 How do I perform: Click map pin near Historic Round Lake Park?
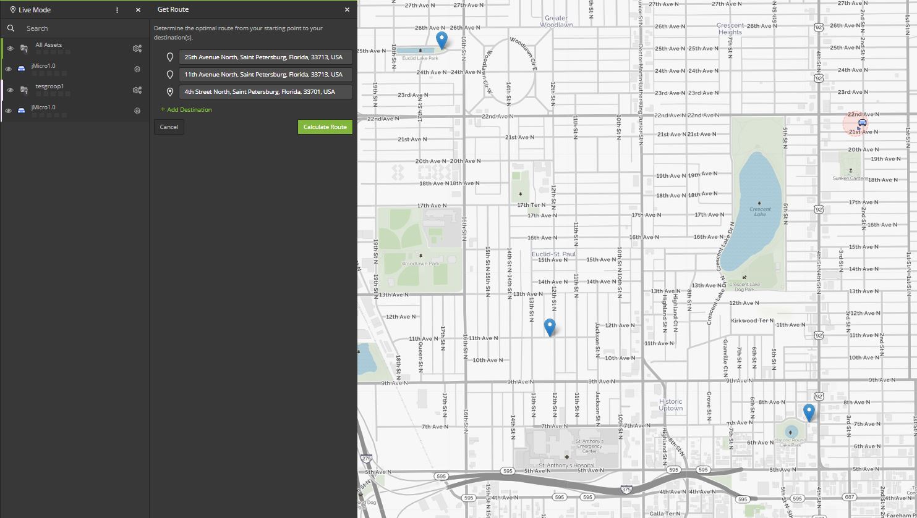tap(808, 412)
